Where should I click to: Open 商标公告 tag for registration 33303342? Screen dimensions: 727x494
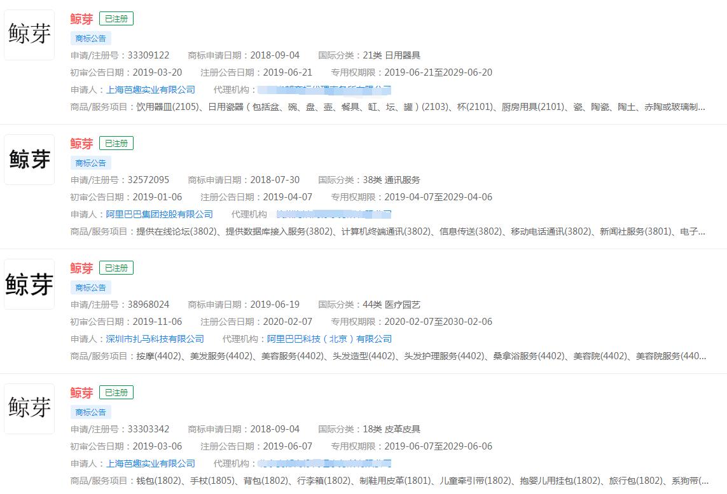[x=91, y=413]
